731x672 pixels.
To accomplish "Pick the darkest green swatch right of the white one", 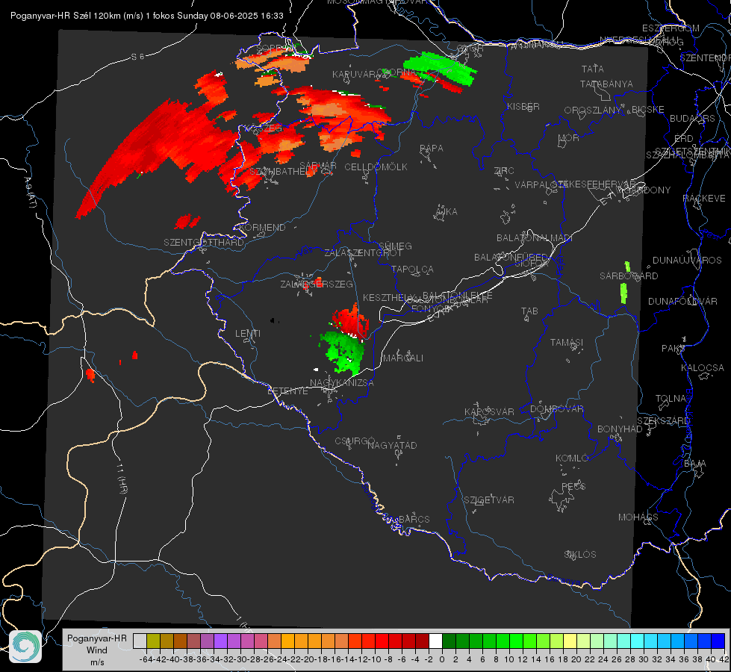I will (x=449, y=641).
